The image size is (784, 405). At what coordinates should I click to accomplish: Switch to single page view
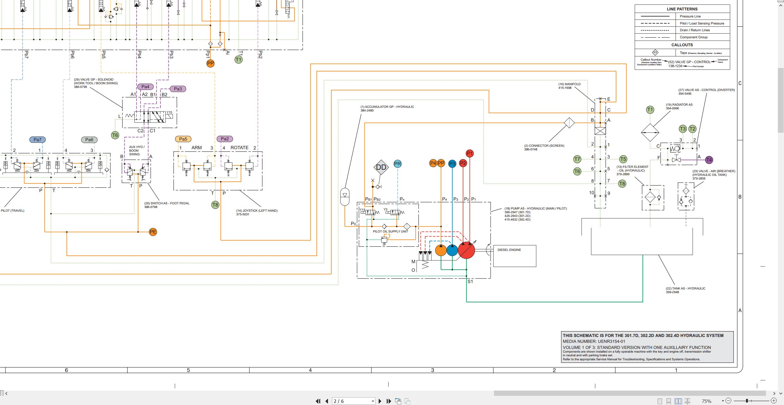[660, 401]
